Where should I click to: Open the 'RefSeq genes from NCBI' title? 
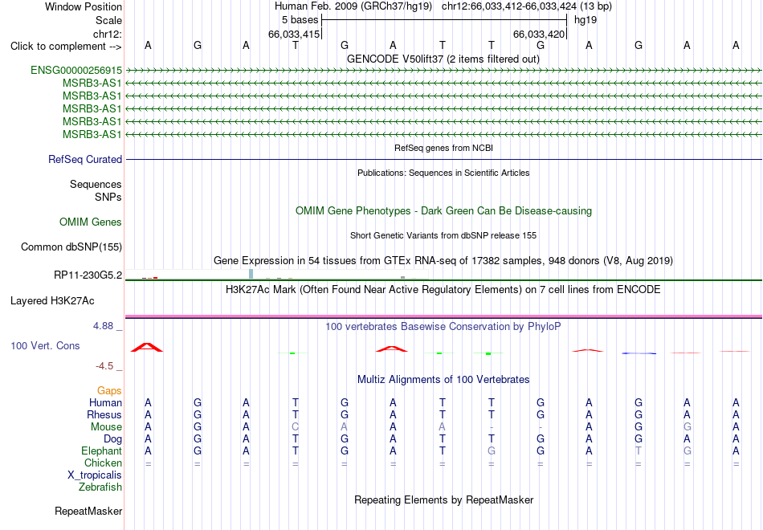(x=443, y=148)
